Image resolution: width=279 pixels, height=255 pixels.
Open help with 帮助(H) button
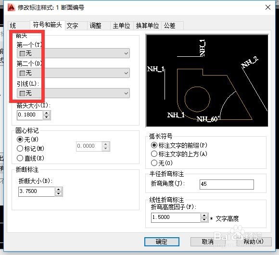click(x=254, y=242)
